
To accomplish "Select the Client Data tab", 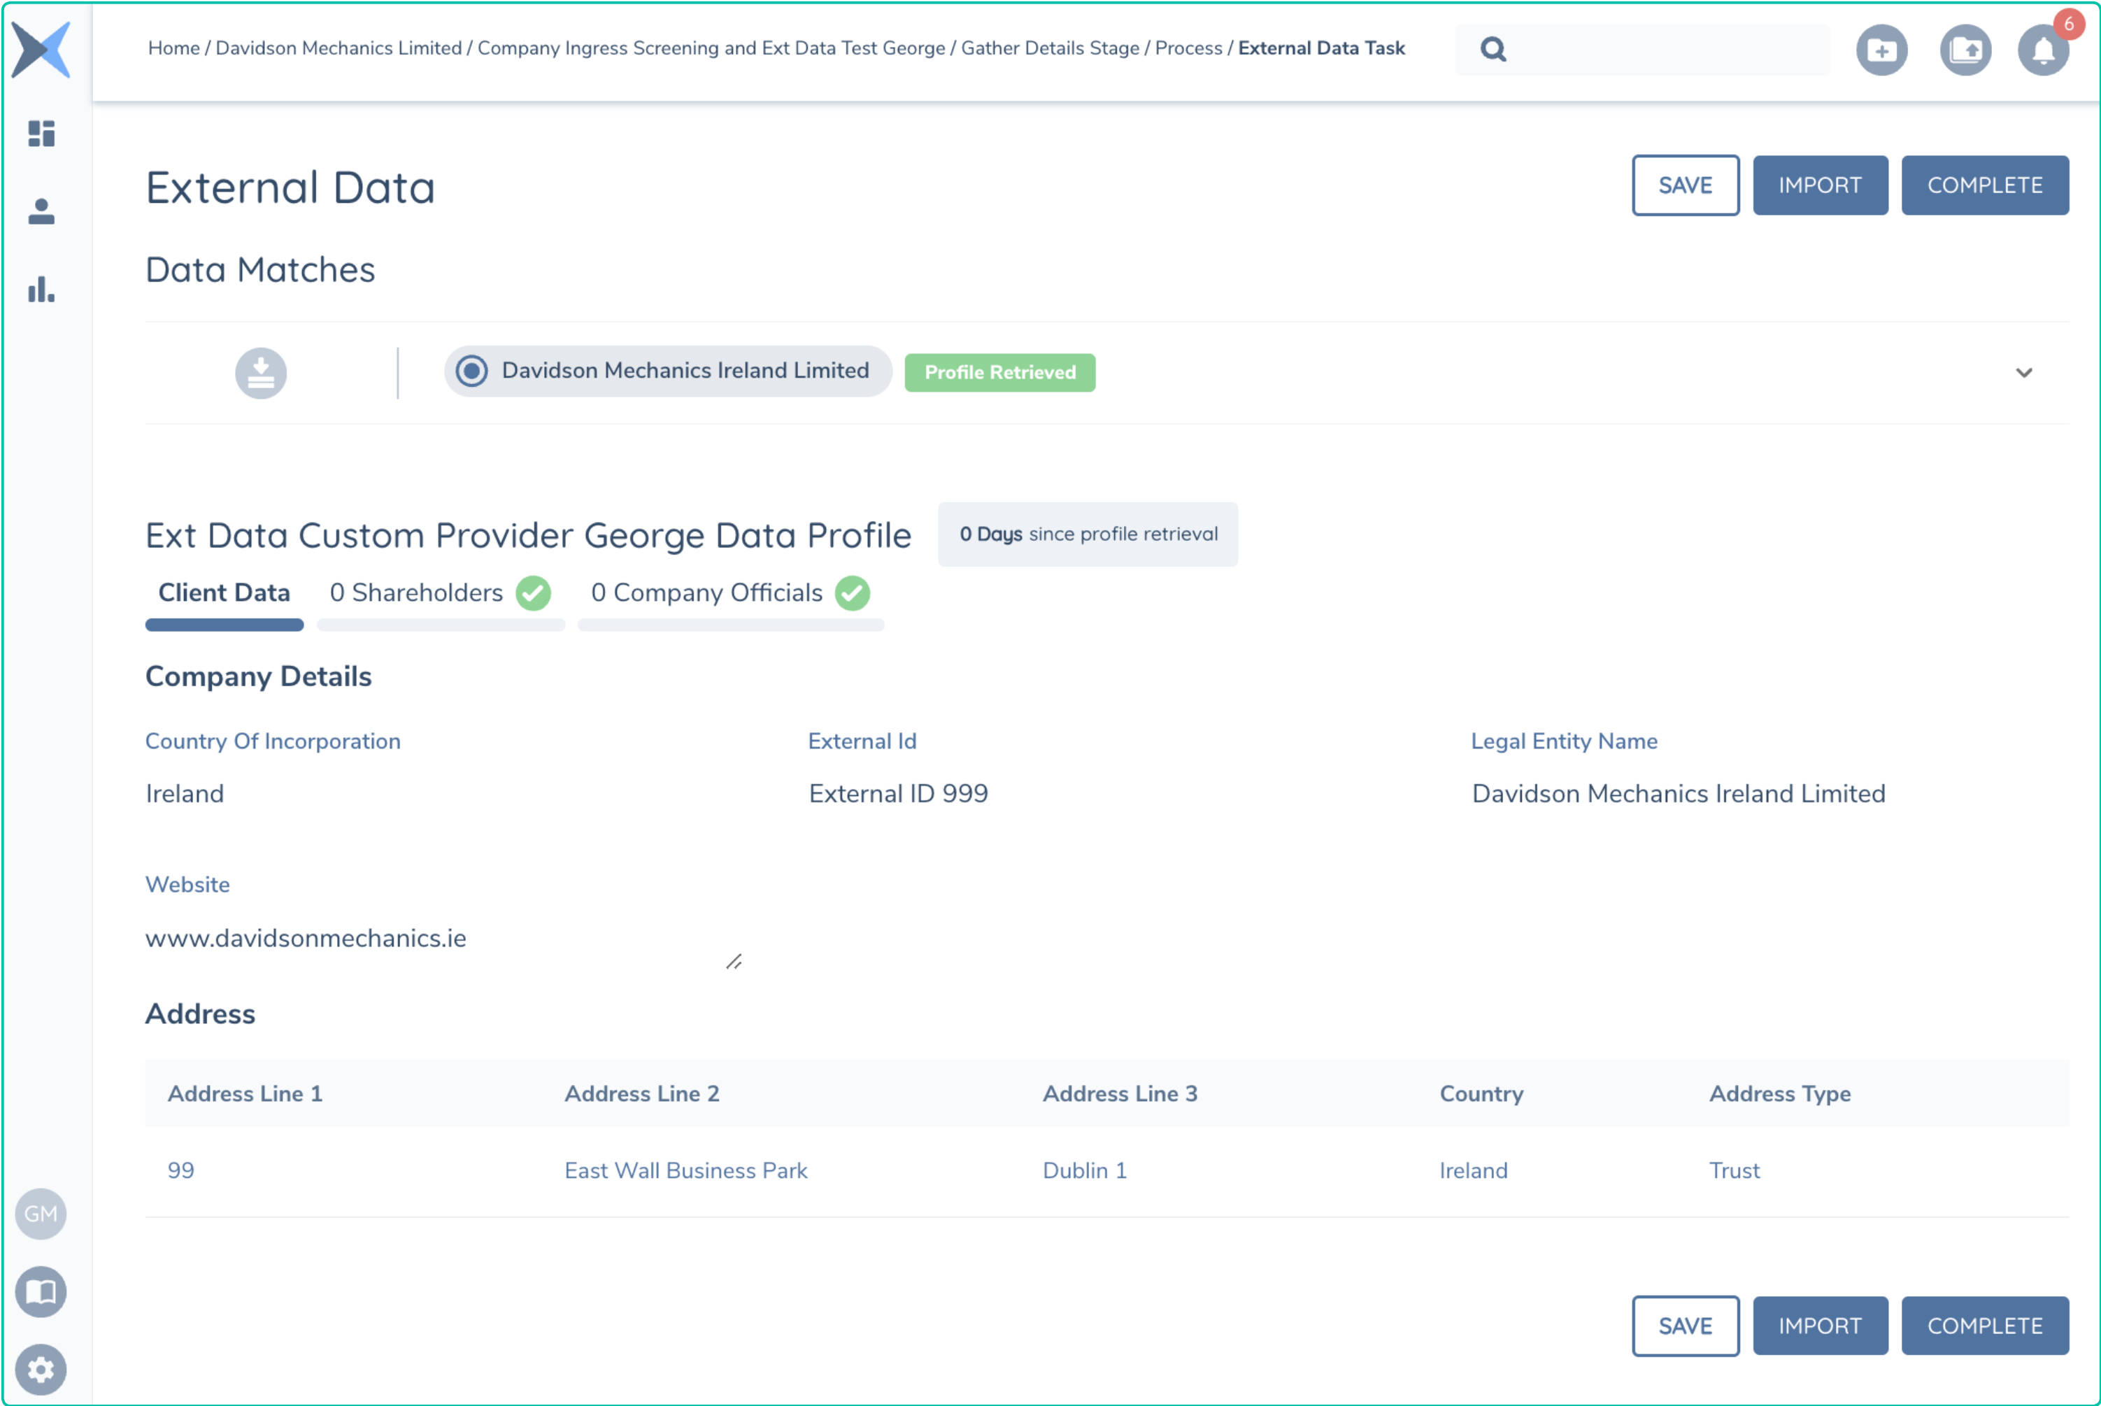I will pyautogui.click(x=224, y=592).
